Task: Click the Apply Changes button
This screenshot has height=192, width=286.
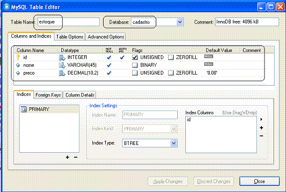Action: coord(168,181)
